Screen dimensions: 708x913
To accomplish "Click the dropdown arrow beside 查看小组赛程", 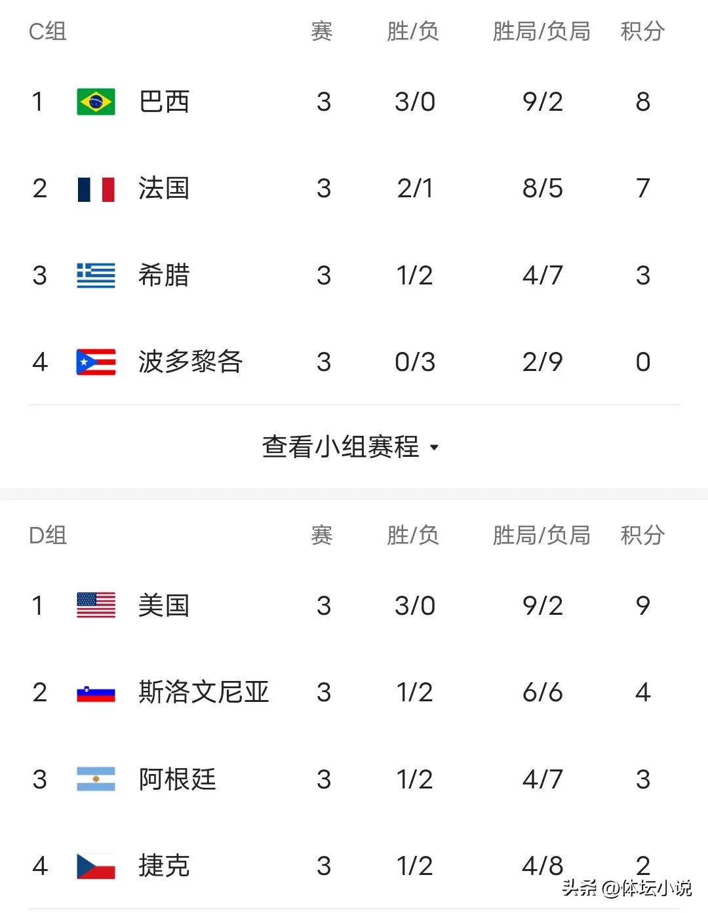I will (433, 448).
